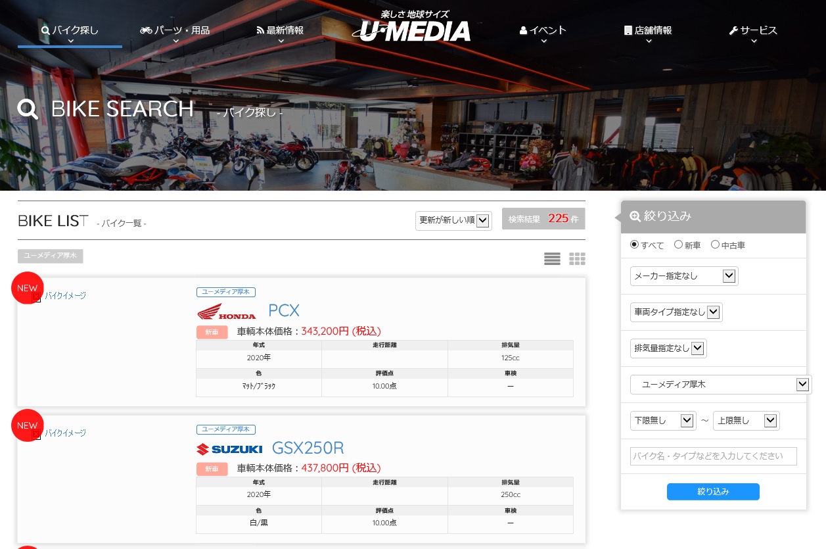The image size is (826, 549).
Task: Open the 最新情報 menu
Action: pos(280,30)
